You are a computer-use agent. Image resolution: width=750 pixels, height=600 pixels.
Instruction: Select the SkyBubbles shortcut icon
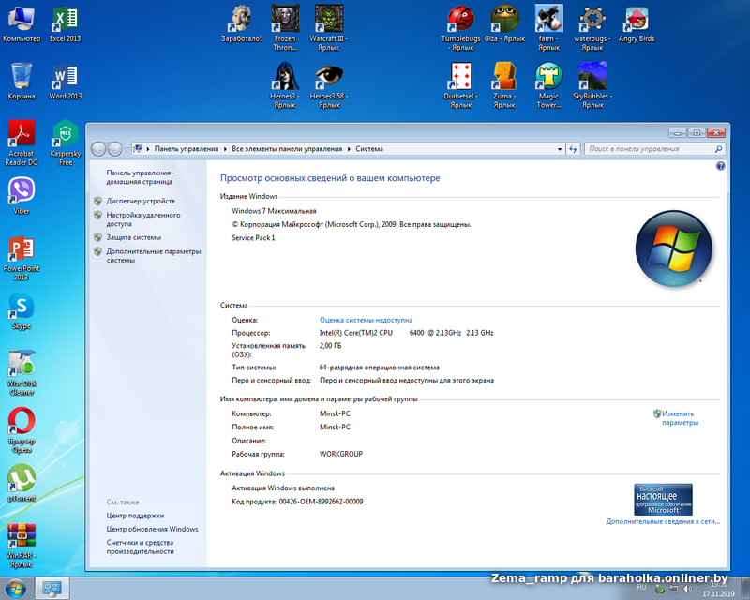[x=592, y=85]
